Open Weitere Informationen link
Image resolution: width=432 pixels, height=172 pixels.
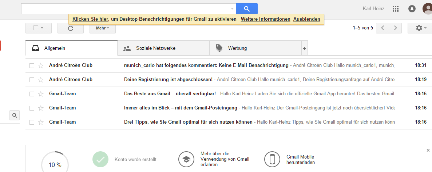click(265, 19)
